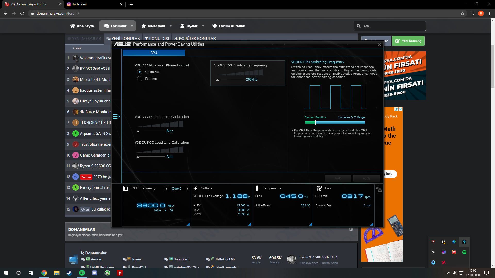The image size is (495, 278).
Task: Expand the Fan panel corner
Action: click(x=372, y=224)
